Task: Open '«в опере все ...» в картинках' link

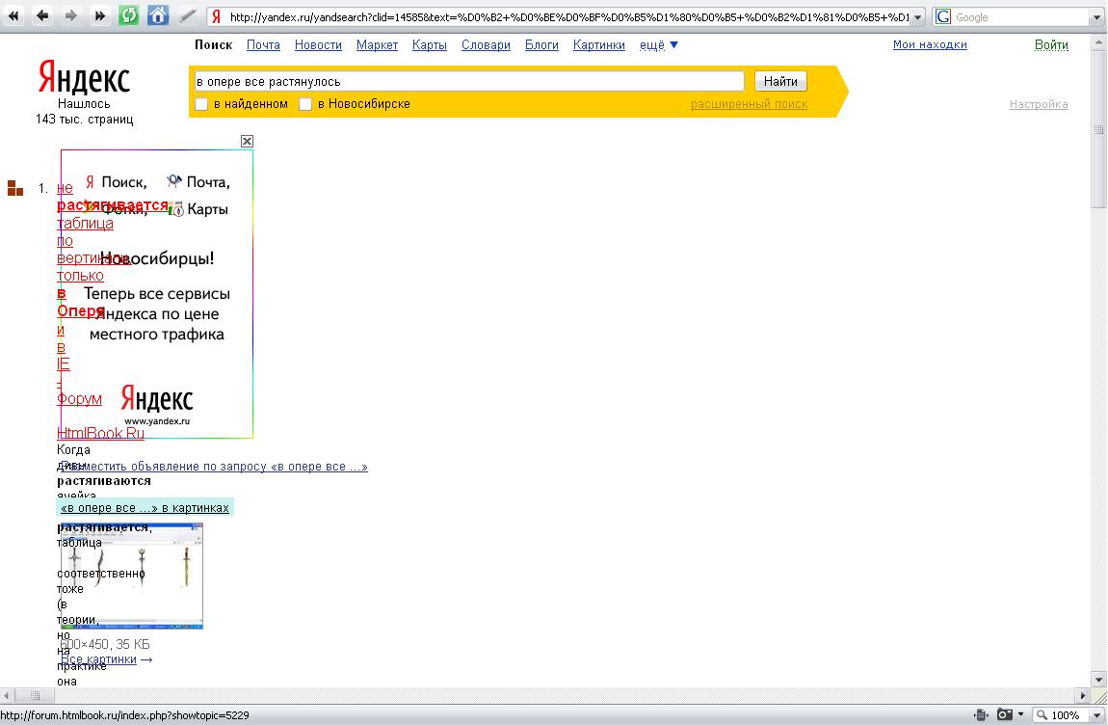Action: click(145, 507)
